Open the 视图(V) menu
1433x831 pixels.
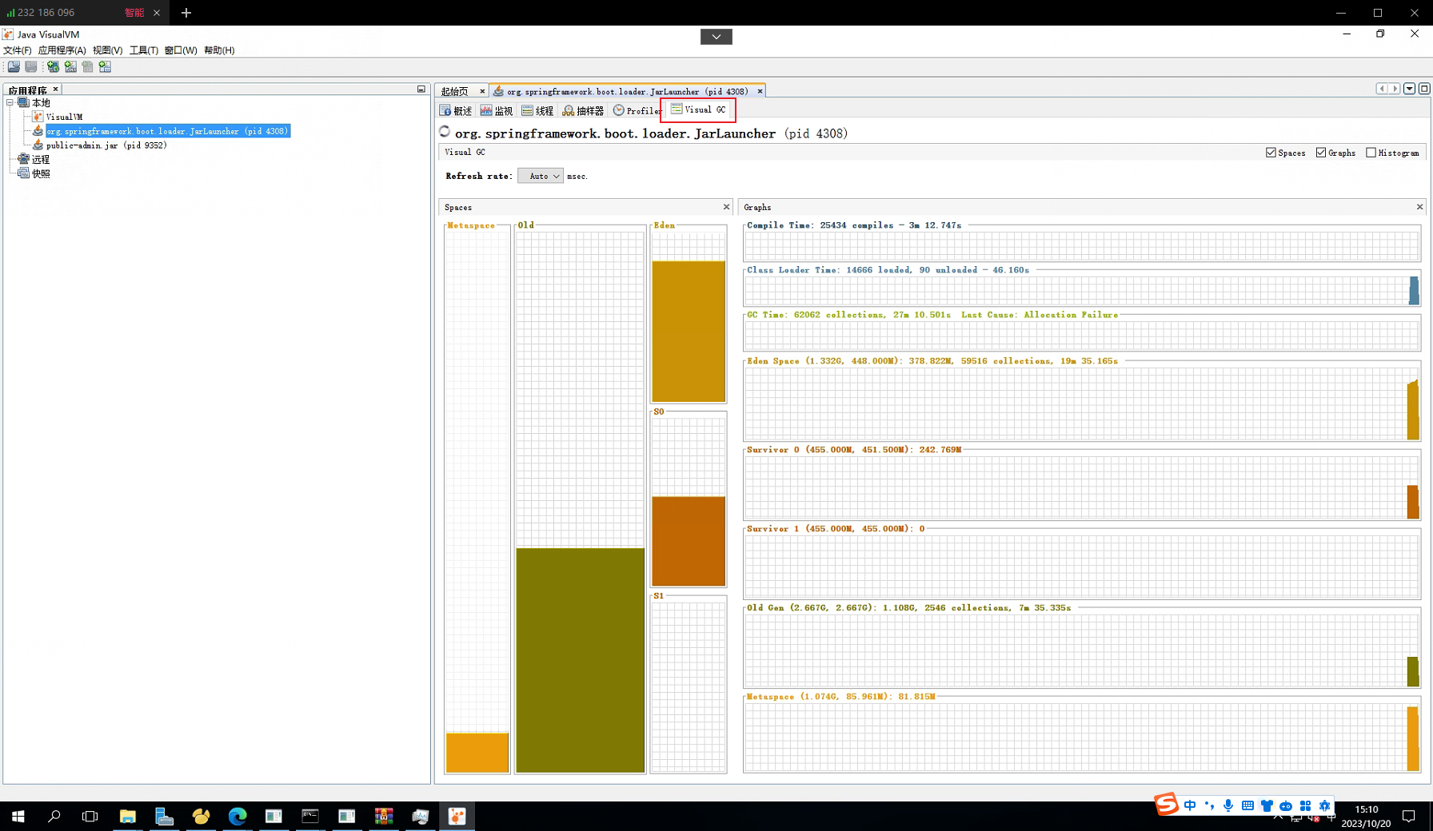click(x=107, y=50)
